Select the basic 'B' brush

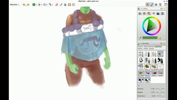tap(141, 60)
